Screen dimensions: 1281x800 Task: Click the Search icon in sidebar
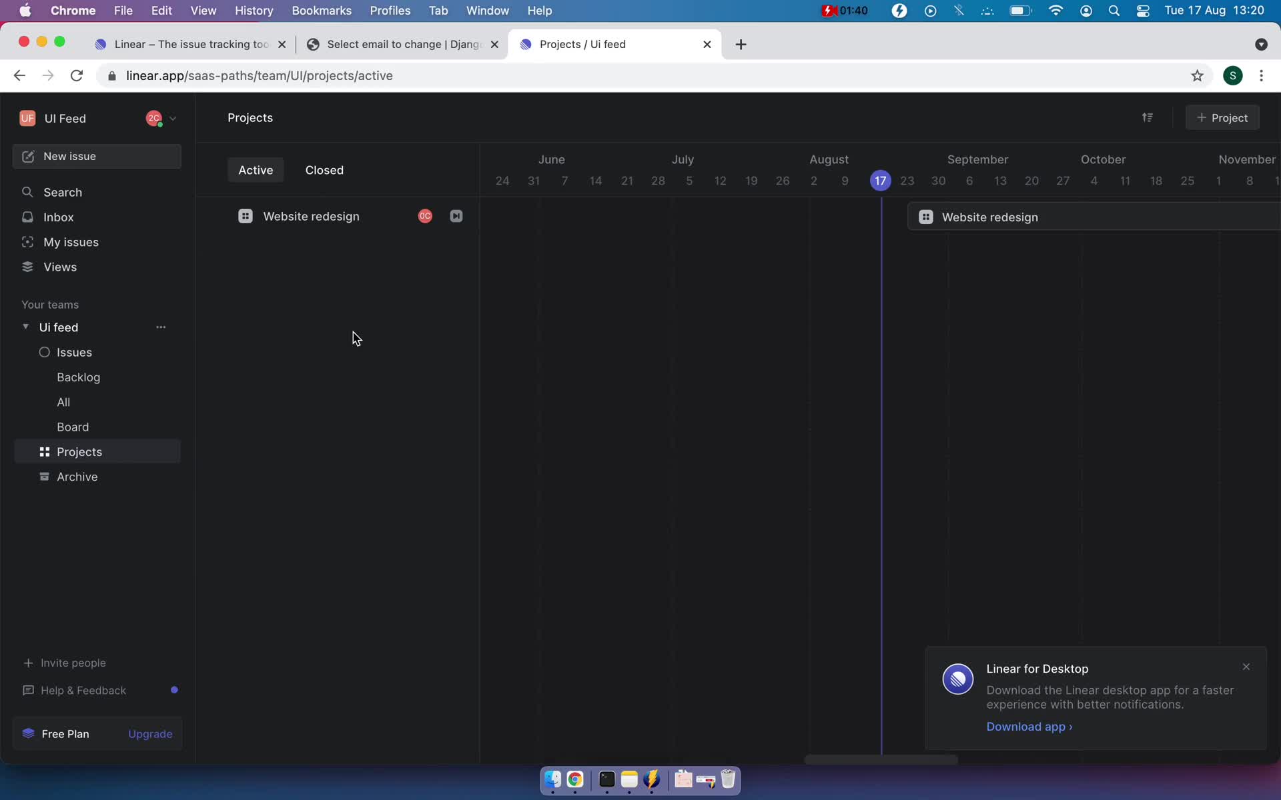26,192
